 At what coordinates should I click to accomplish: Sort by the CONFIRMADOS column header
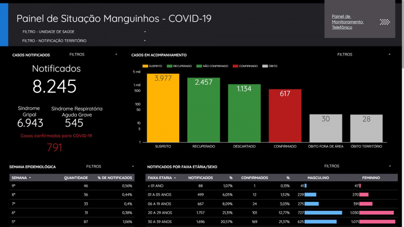pos(255,178)
